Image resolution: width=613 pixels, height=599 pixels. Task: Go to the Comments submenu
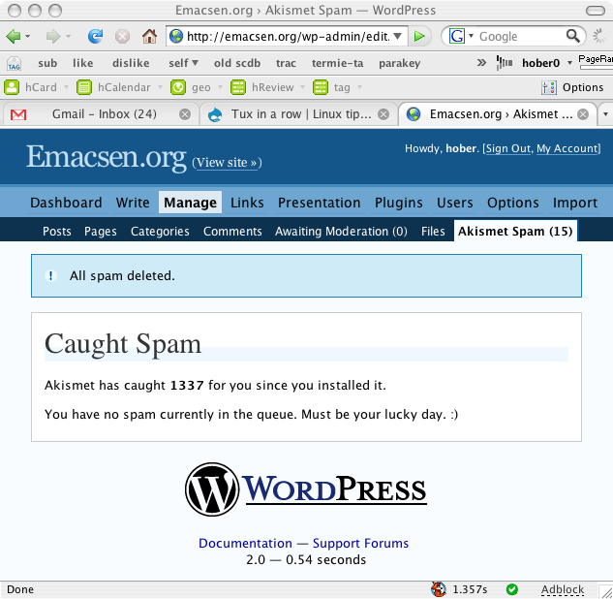pos(232,232)
